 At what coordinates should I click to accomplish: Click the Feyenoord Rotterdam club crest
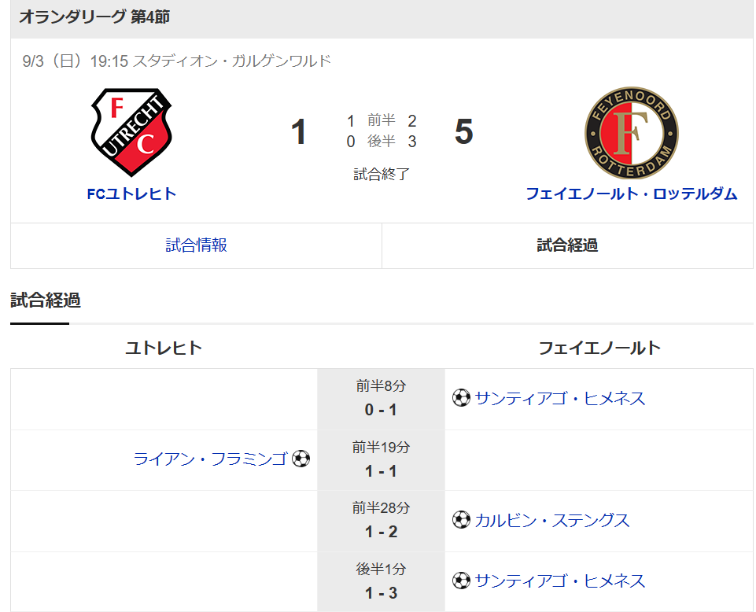pyautogui.click(x=631, y=133)
